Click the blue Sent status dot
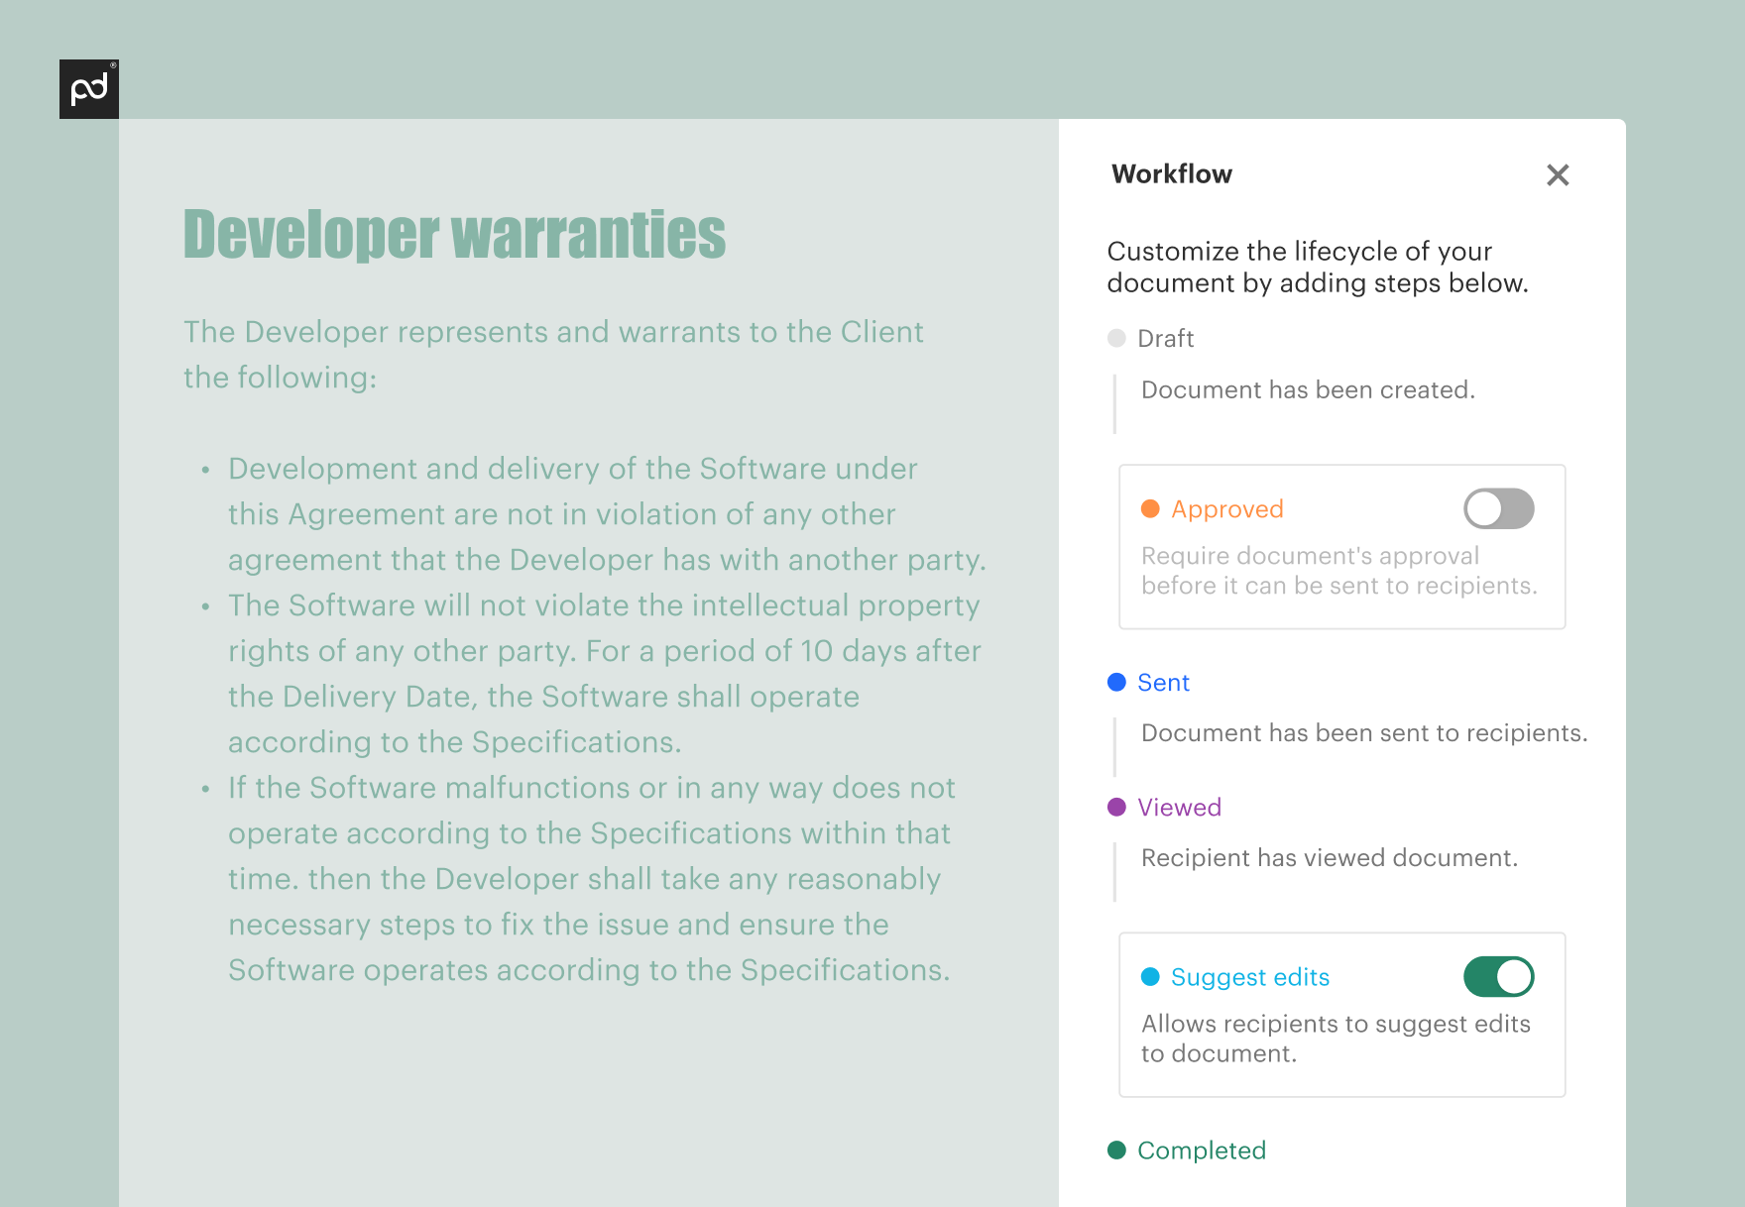This screenshot has height=1207, width=1745. [1116, 682]
